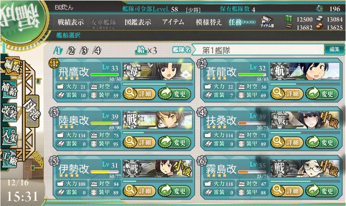Open the 入渠 (docking) sidebar icon
This screenshot has height=206, width=346.
(9, 136)
